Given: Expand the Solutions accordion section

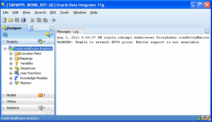Looking at the screenshot, I should (4, 108).
